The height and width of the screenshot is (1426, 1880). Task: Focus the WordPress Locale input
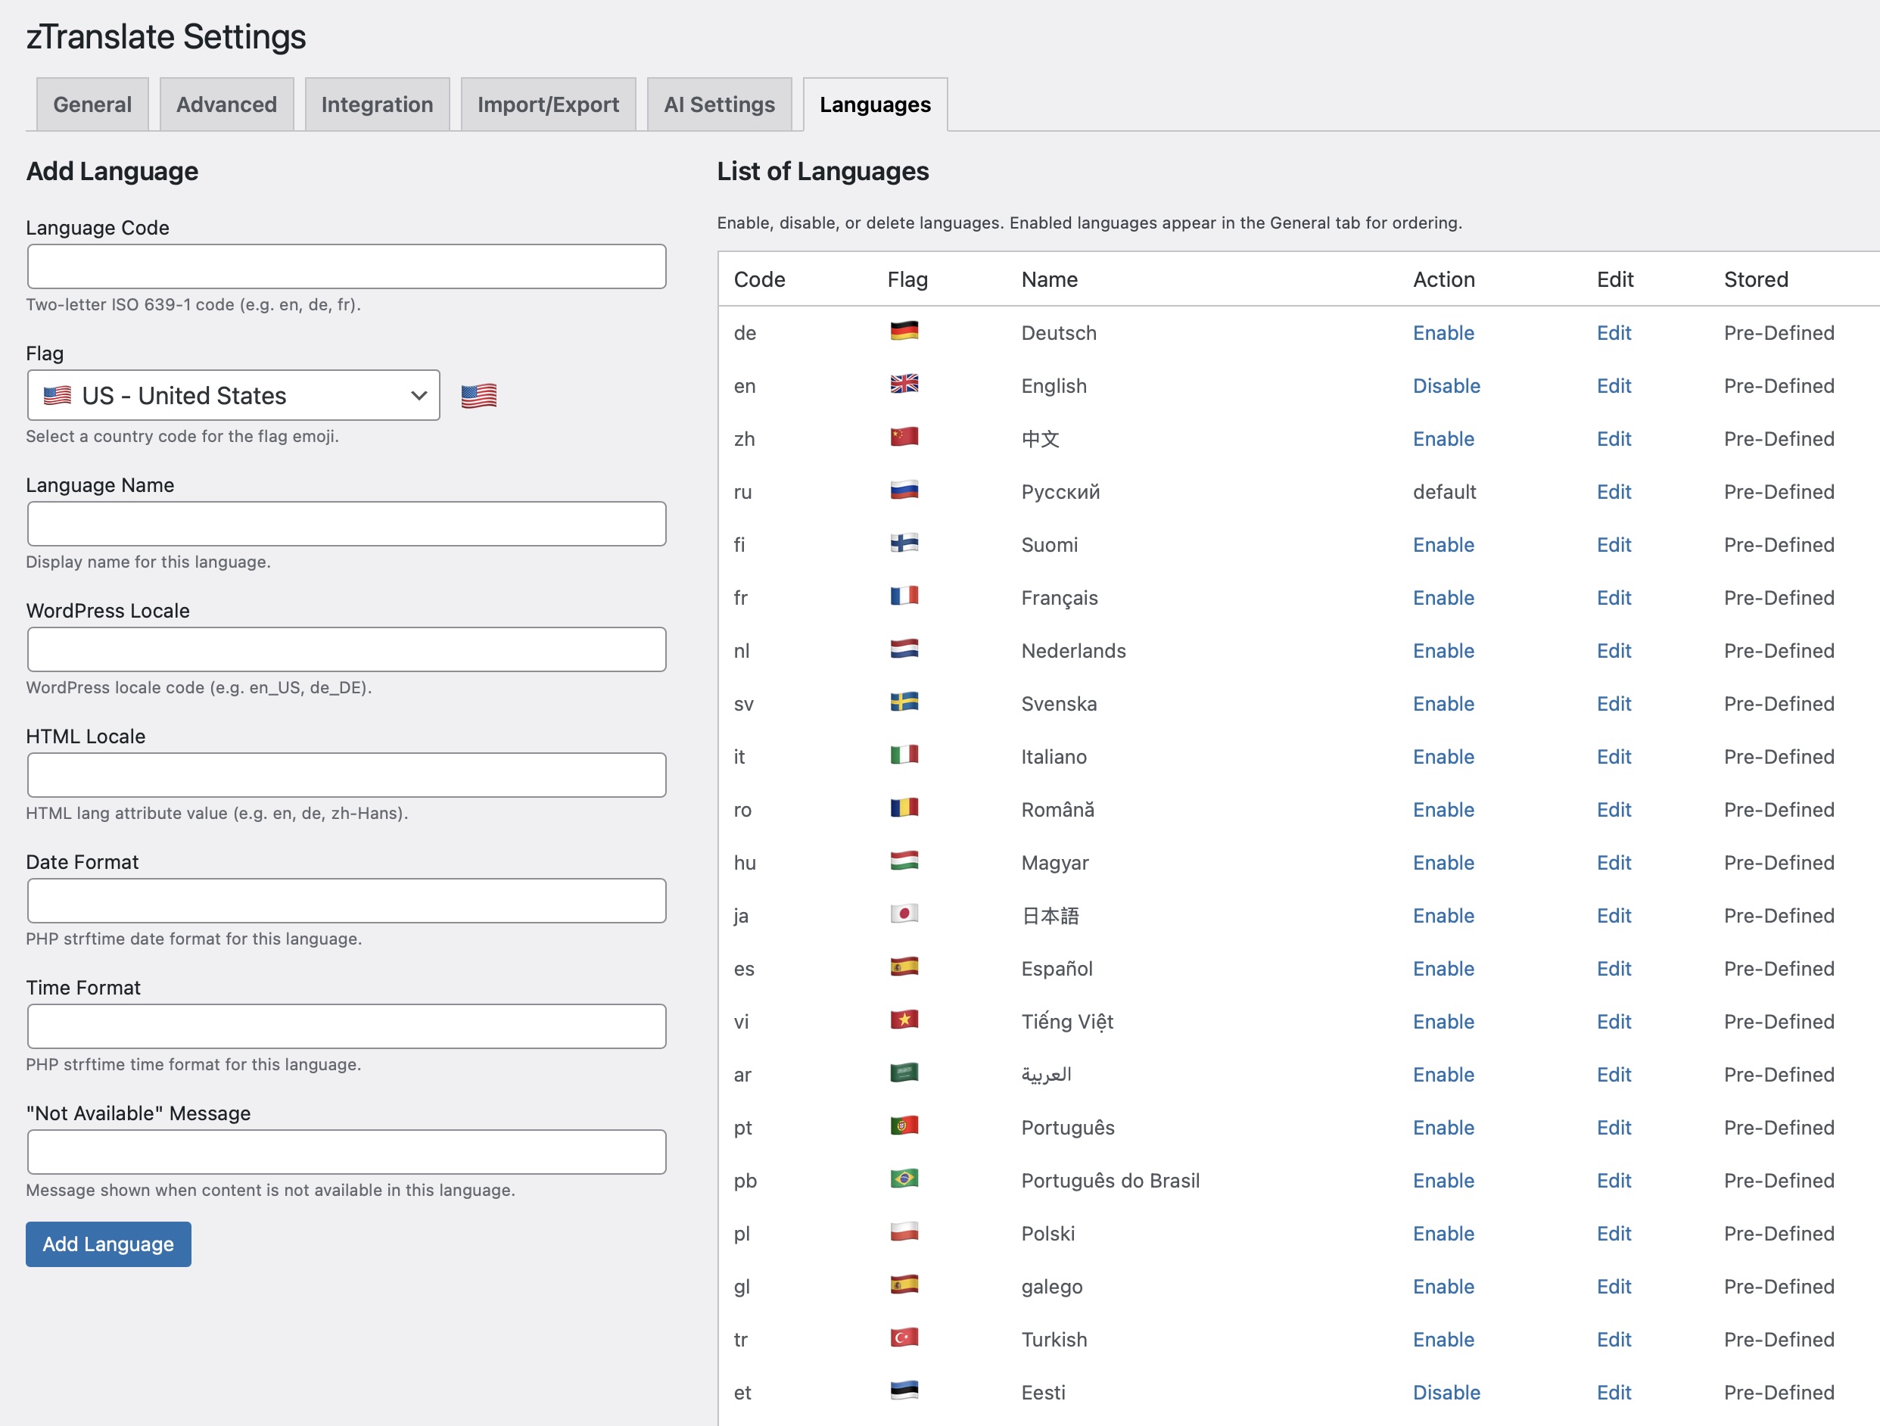[347, 649]
